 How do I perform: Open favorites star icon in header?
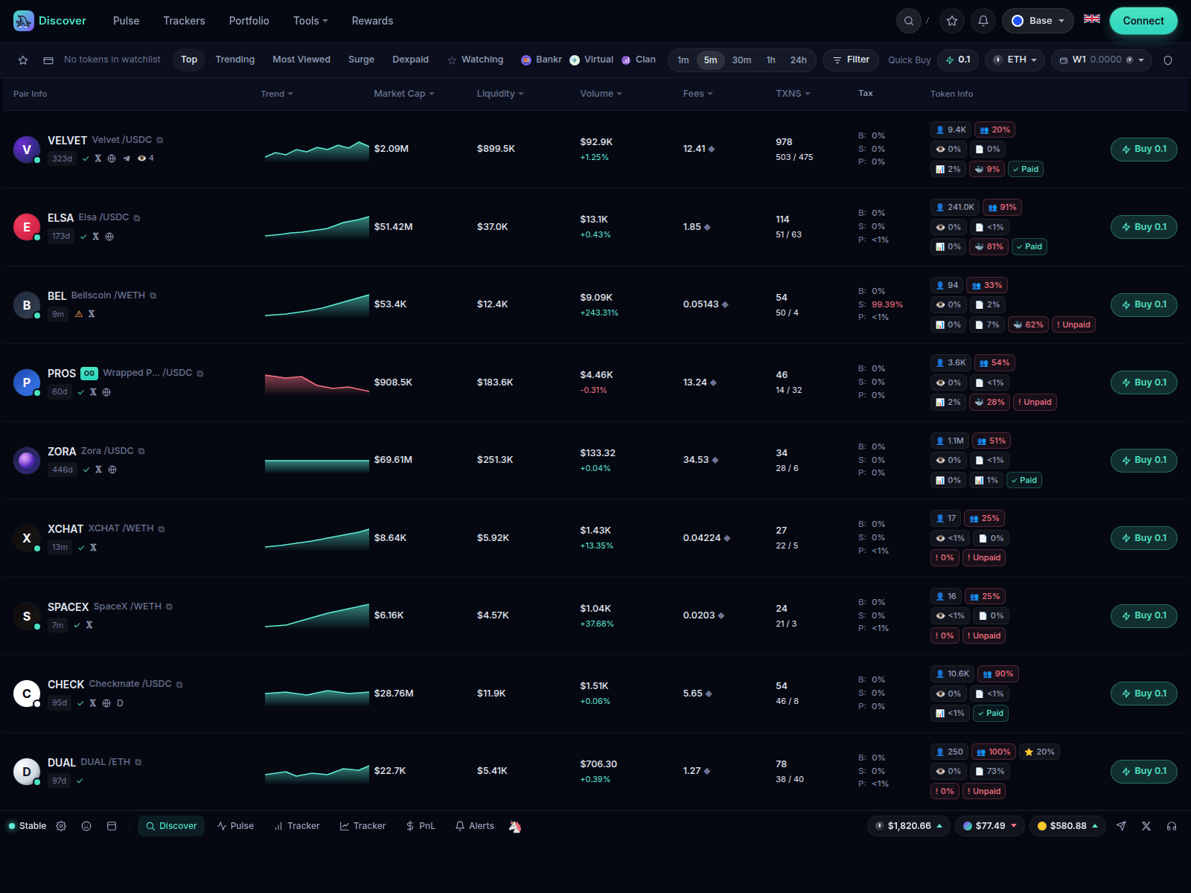coord(952,21)
